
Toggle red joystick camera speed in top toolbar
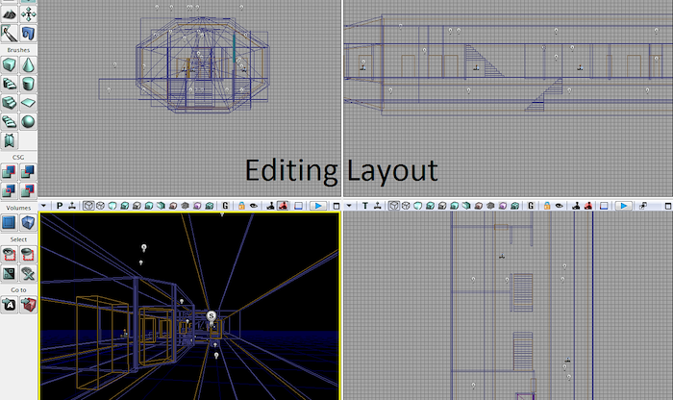(x=588, y=206)
